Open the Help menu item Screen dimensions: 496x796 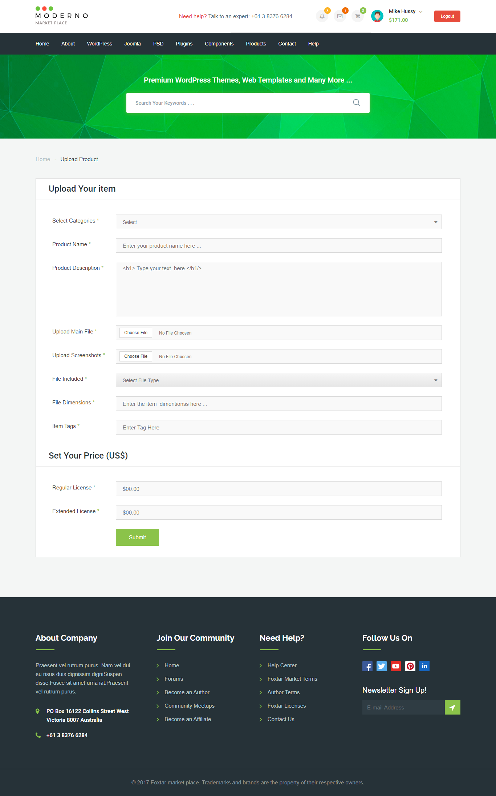(313, 44)
